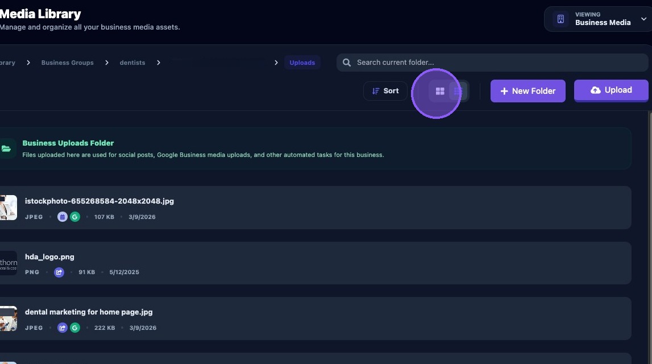Select dental marketing for home page.jpg name
This screenshot has width=652, height=364.
pyautogui.click(x=89, y=312)
